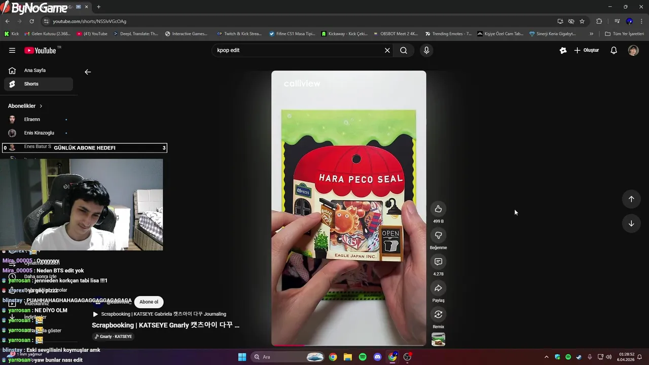Open Enis Kirazoglu subscription channel
This screenshot has width=649, height=365.
pyautogui.click(x=39, y=133)
